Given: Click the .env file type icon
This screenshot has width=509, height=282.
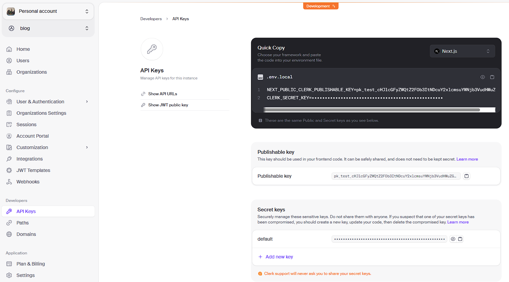Looking at the screenshot, I should (x=260, y=77).
